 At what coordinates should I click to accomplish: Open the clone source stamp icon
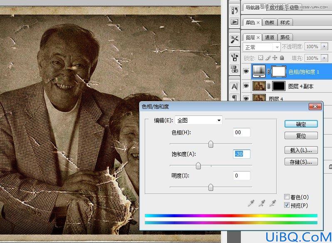pos(234,69)
